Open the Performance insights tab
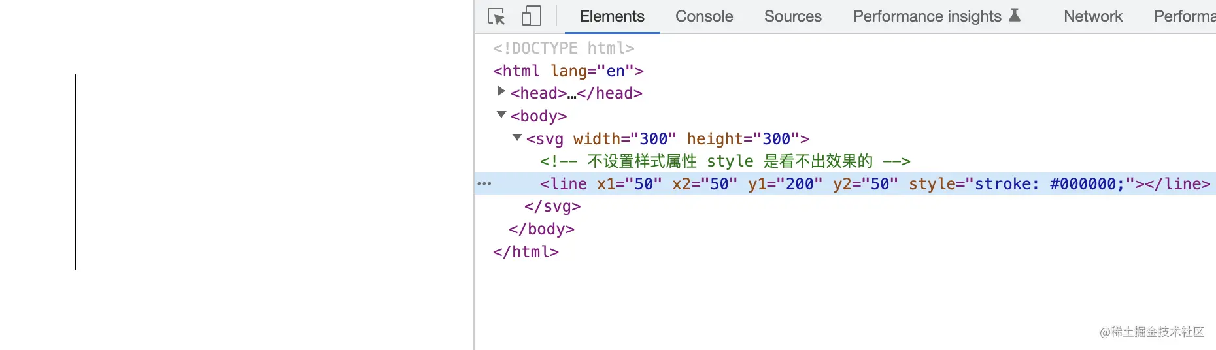Screen dimensions: 1216x350 [x=926, y=16]
